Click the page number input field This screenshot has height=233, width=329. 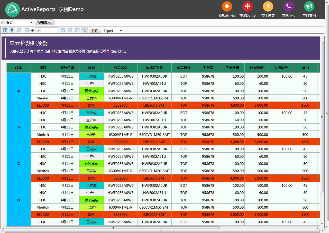pyautogui.click(x=47, y=31)
